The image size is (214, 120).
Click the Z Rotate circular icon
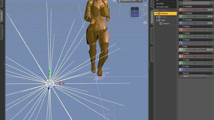[x=181, y=43]
